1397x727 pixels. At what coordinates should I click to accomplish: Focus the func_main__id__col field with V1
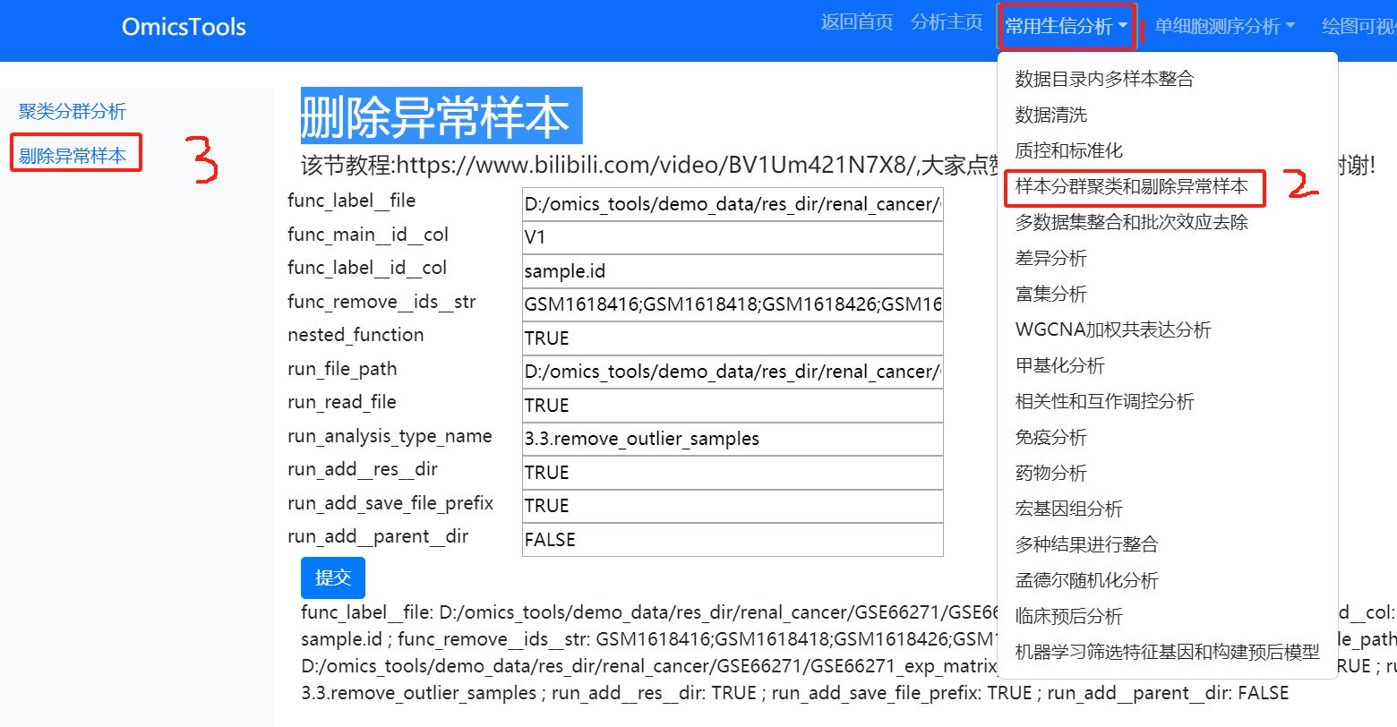[x=733, y=237]
